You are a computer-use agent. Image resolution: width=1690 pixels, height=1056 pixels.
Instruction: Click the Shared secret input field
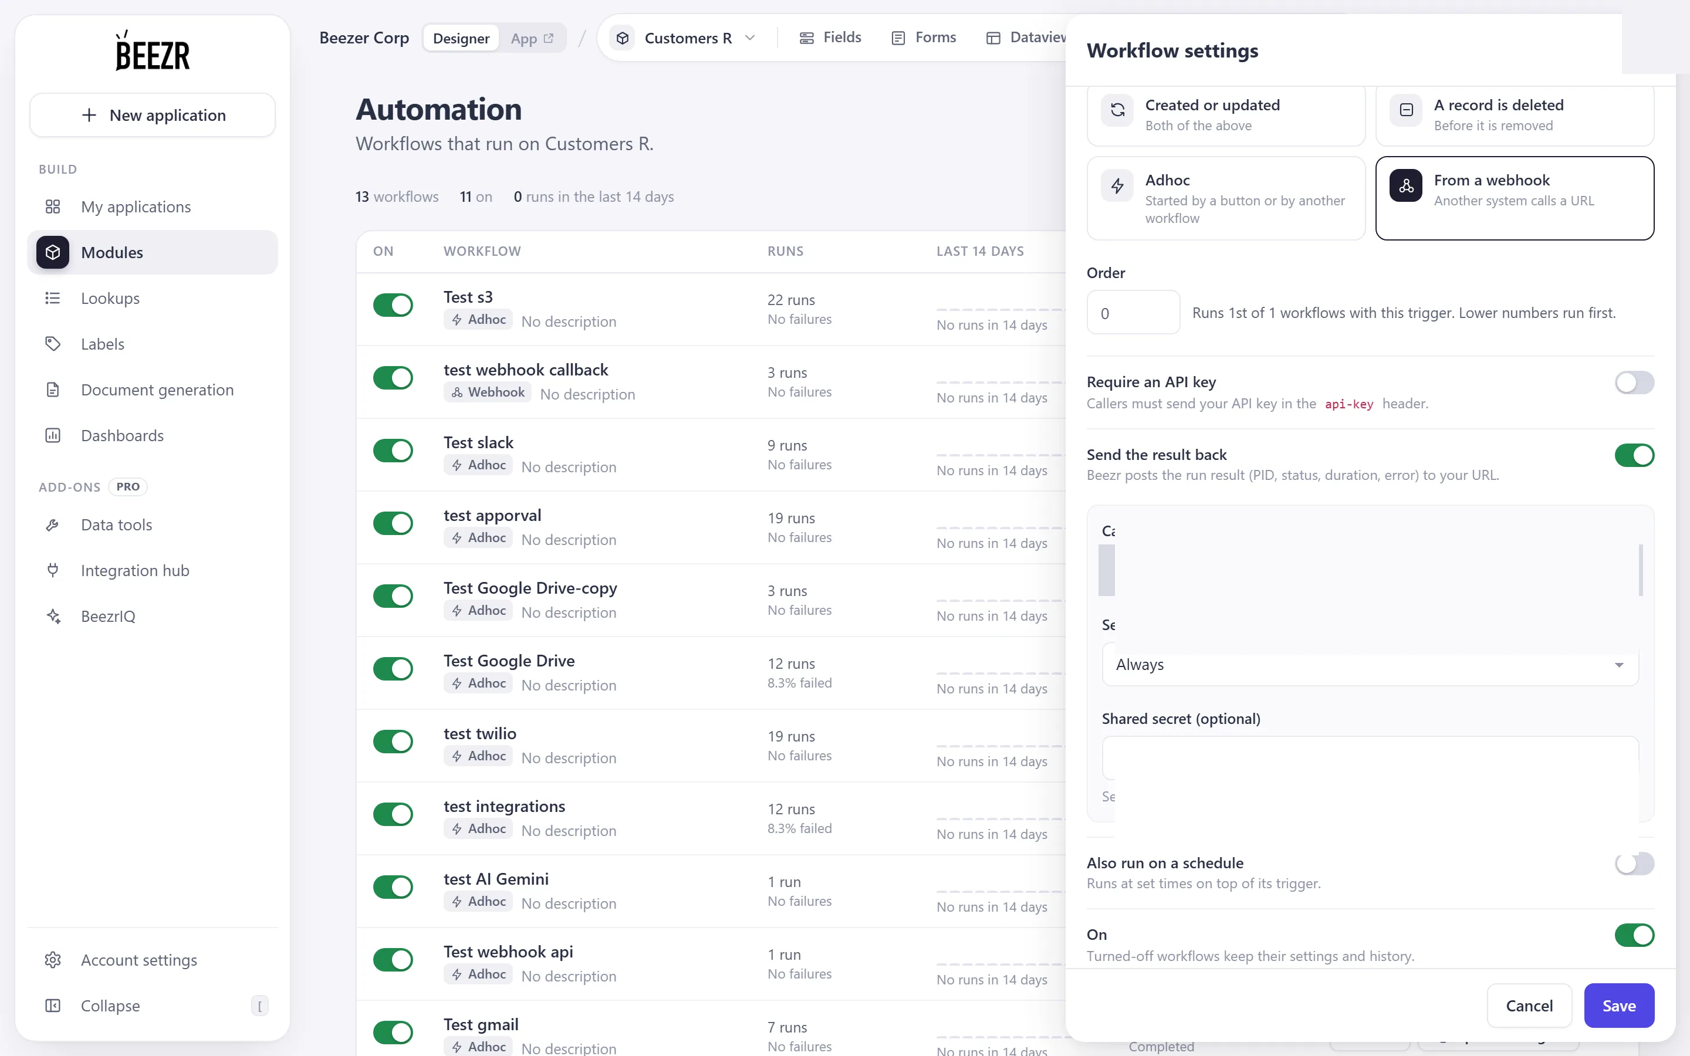click(1370, 758)
